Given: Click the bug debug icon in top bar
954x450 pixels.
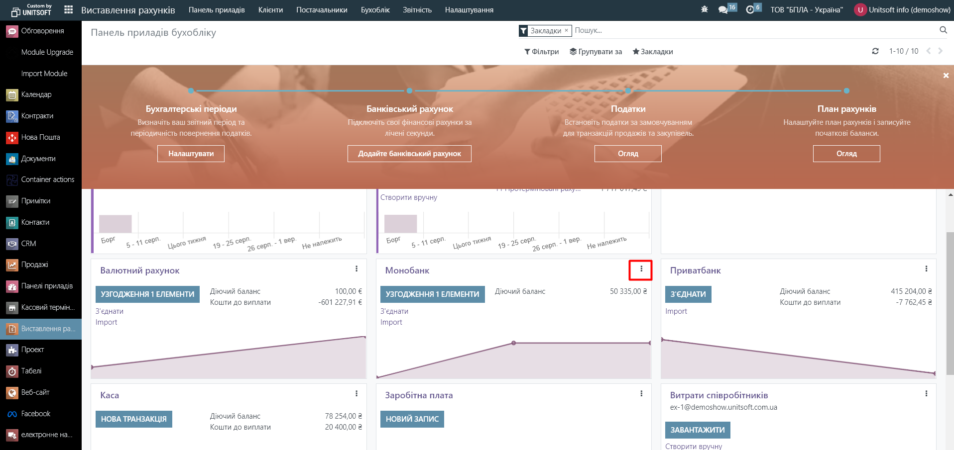Looking at the screenshot, I should [704, 9].
